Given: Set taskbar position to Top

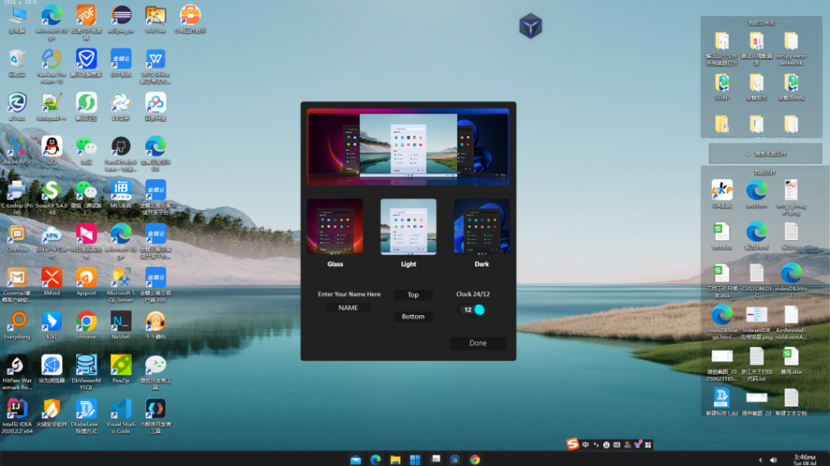Looking at the screenshot, I should point(413,295).
